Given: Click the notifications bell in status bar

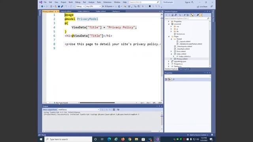Looking at the screenshot, I should (212, 135).
